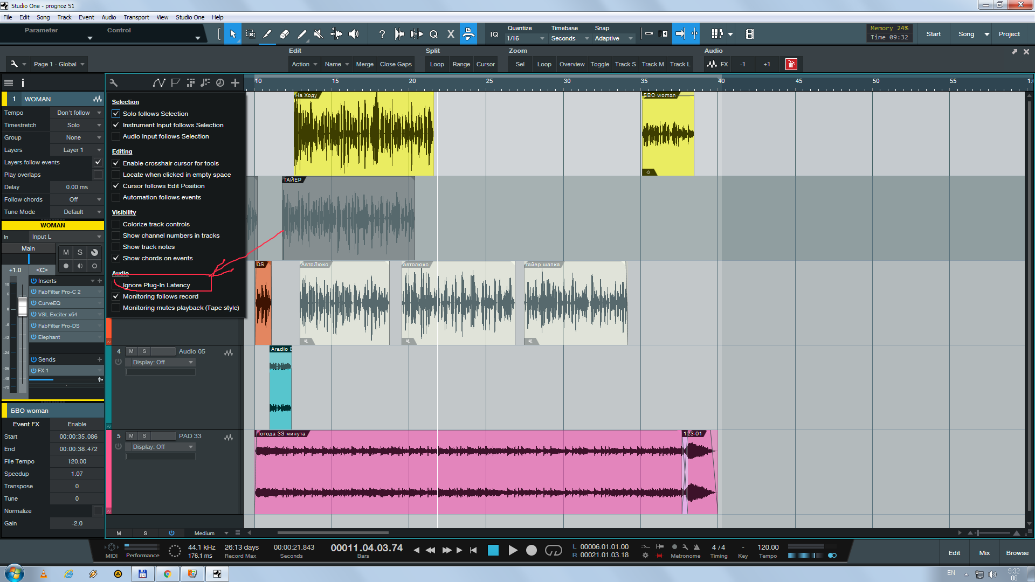The width and height of the screenshot is (1035, 582).
Task: Uncheck Solo follows Selection
Action: [116, 114]
